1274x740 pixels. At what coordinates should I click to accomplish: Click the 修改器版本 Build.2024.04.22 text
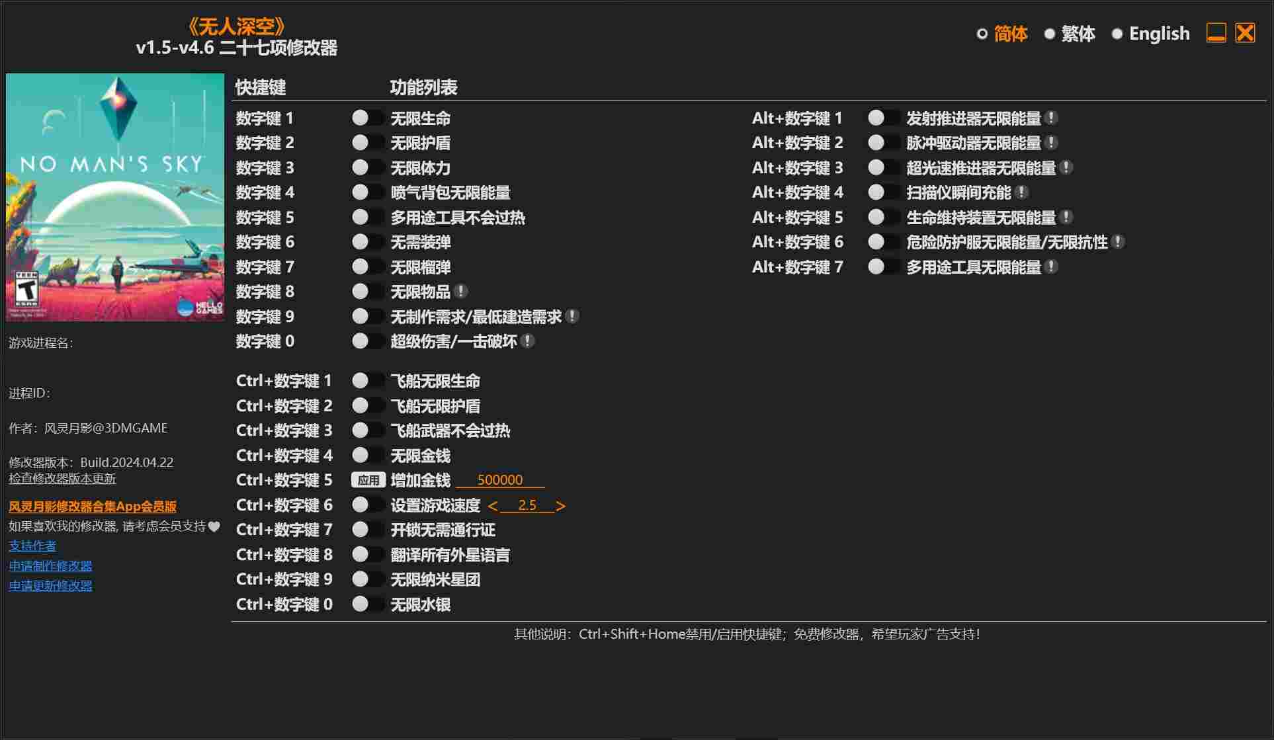91,462
